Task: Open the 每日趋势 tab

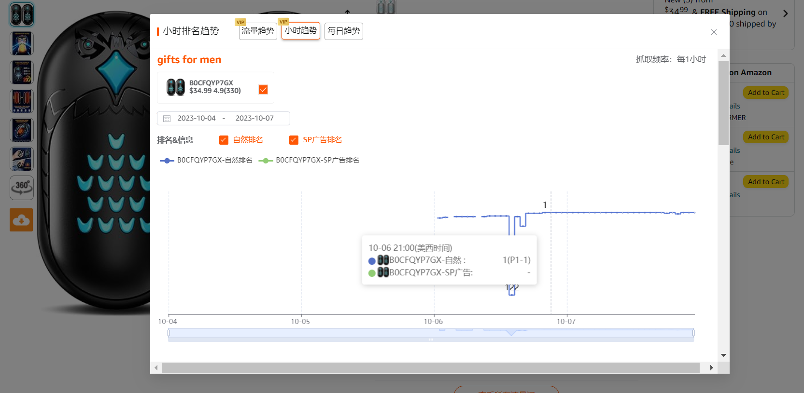Action: click(x=344, y=31)
